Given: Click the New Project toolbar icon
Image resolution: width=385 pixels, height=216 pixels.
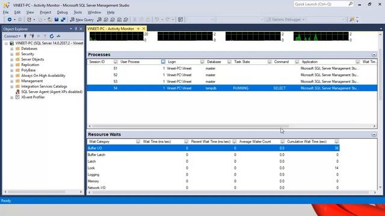Looking at the screenshot, I should click(29, 19).
